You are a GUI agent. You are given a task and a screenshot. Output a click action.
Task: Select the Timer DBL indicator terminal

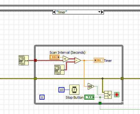(x=99, y=60)
